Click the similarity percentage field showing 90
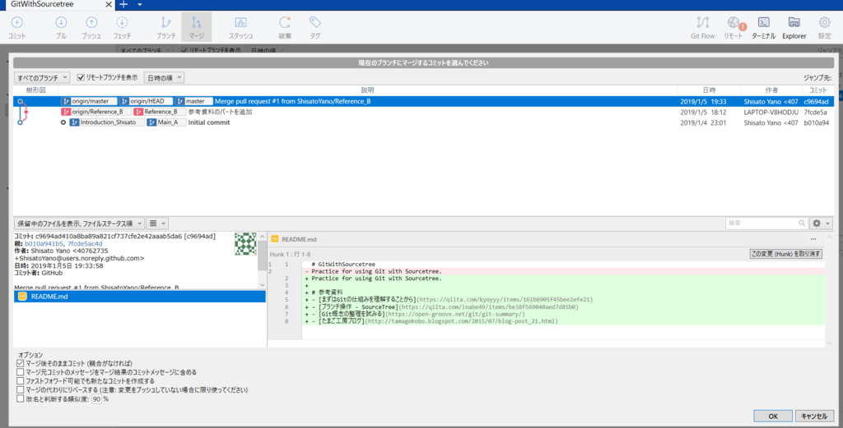The image size is (843, 428). point(97,399)
